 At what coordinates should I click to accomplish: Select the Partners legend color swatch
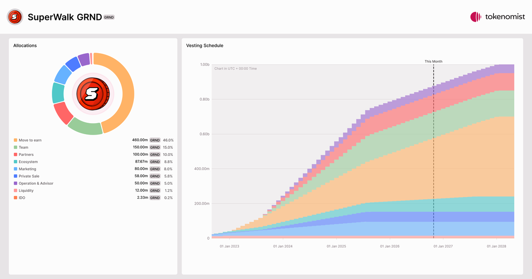(16, 155)
